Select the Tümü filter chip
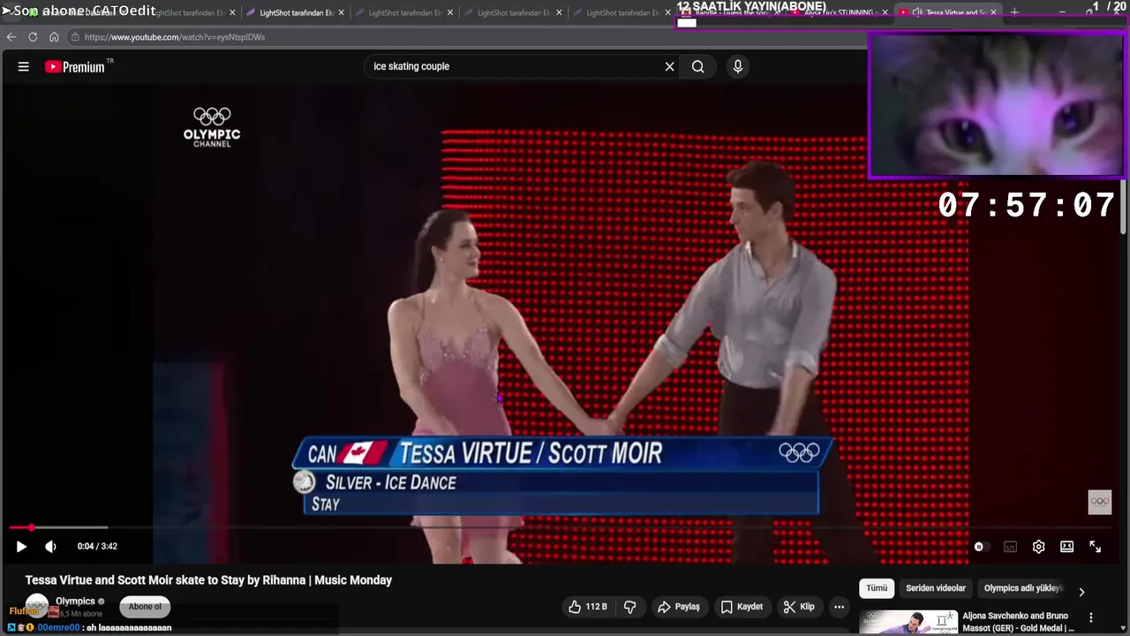Screen dimensions: 1130x636 [x=877, y=588]
